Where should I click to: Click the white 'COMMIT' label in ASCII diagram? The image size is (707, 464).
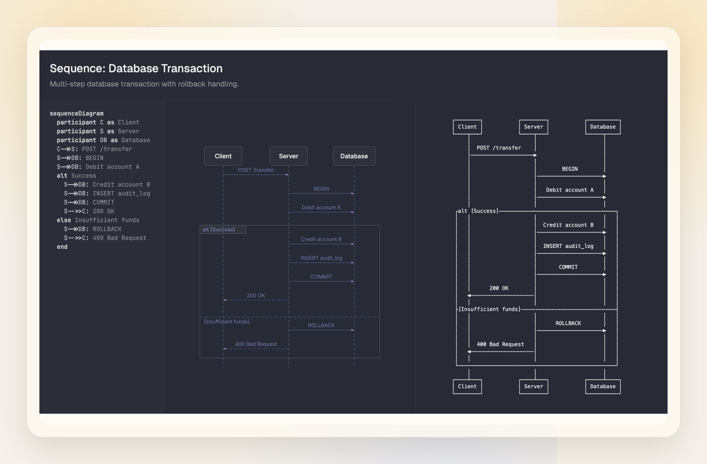(x=568, y=267)
